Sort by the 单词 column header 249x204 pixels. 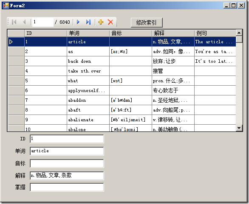pos(88,33)
